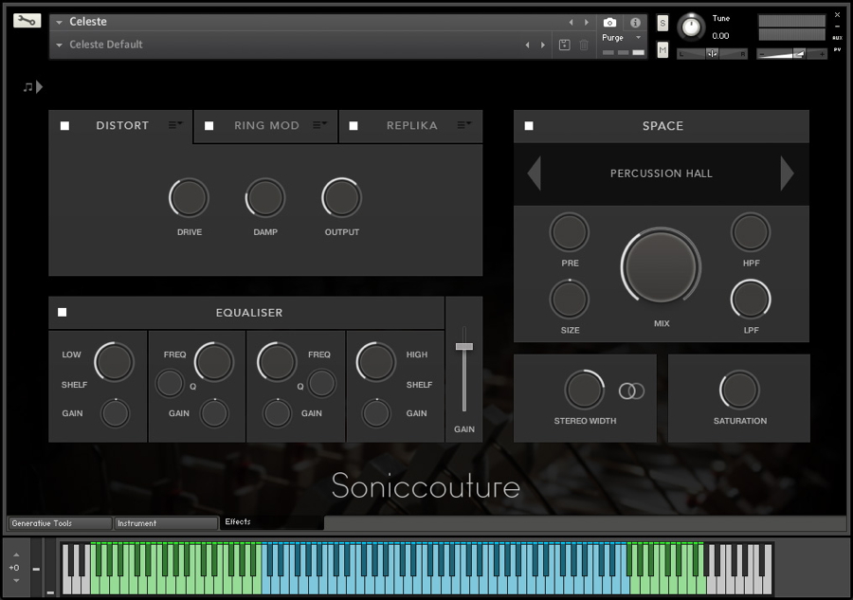Viewport: 853px width, 600px height.
Task: Select previous reverb preset with left arrow
Action: click(535, 173)
